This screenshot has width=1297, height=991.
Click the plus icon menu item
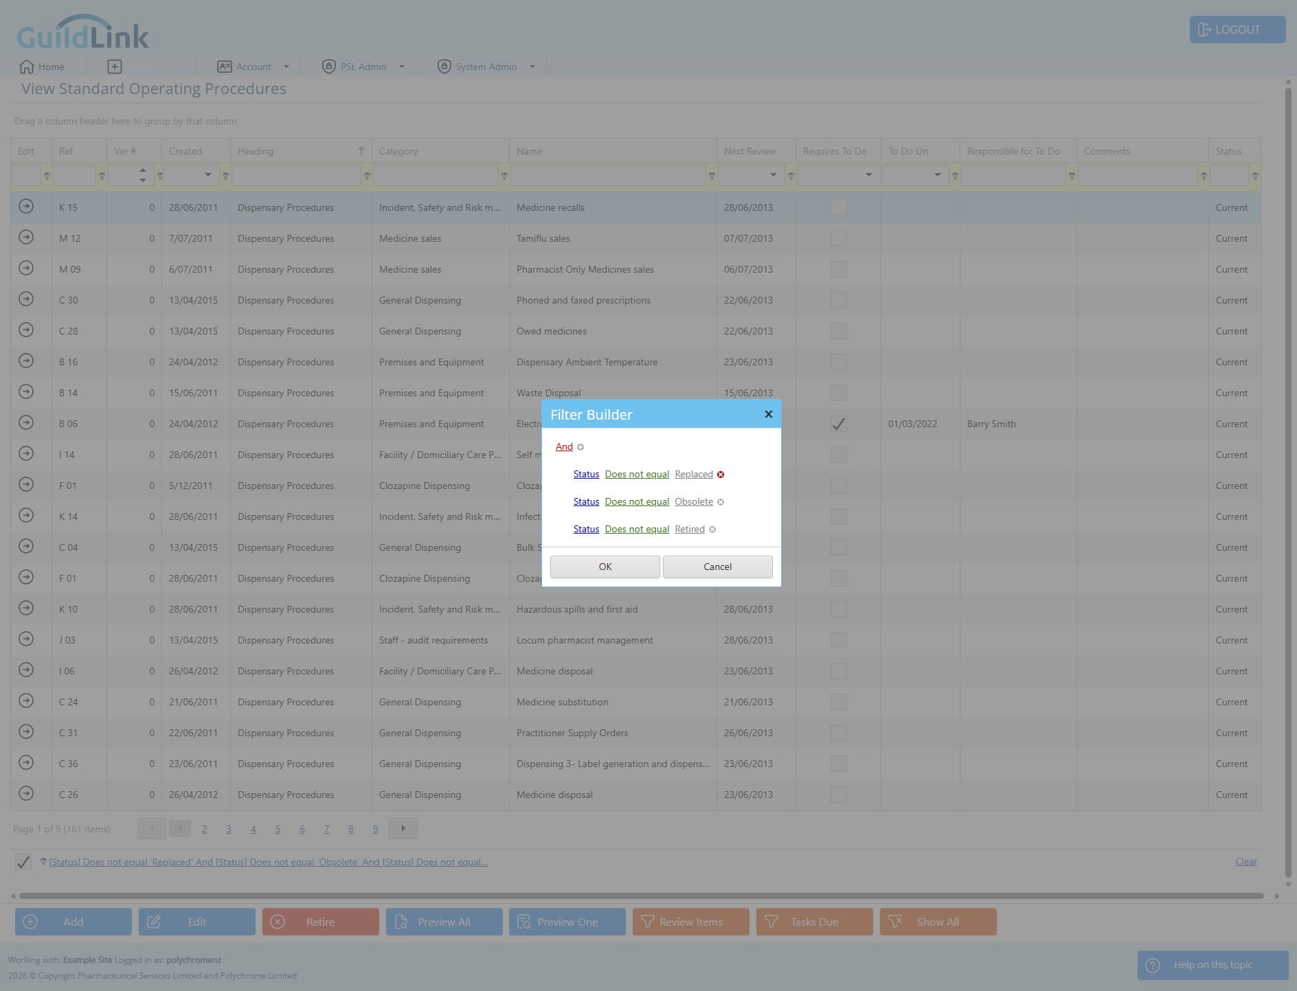click(x=115, y=67)
